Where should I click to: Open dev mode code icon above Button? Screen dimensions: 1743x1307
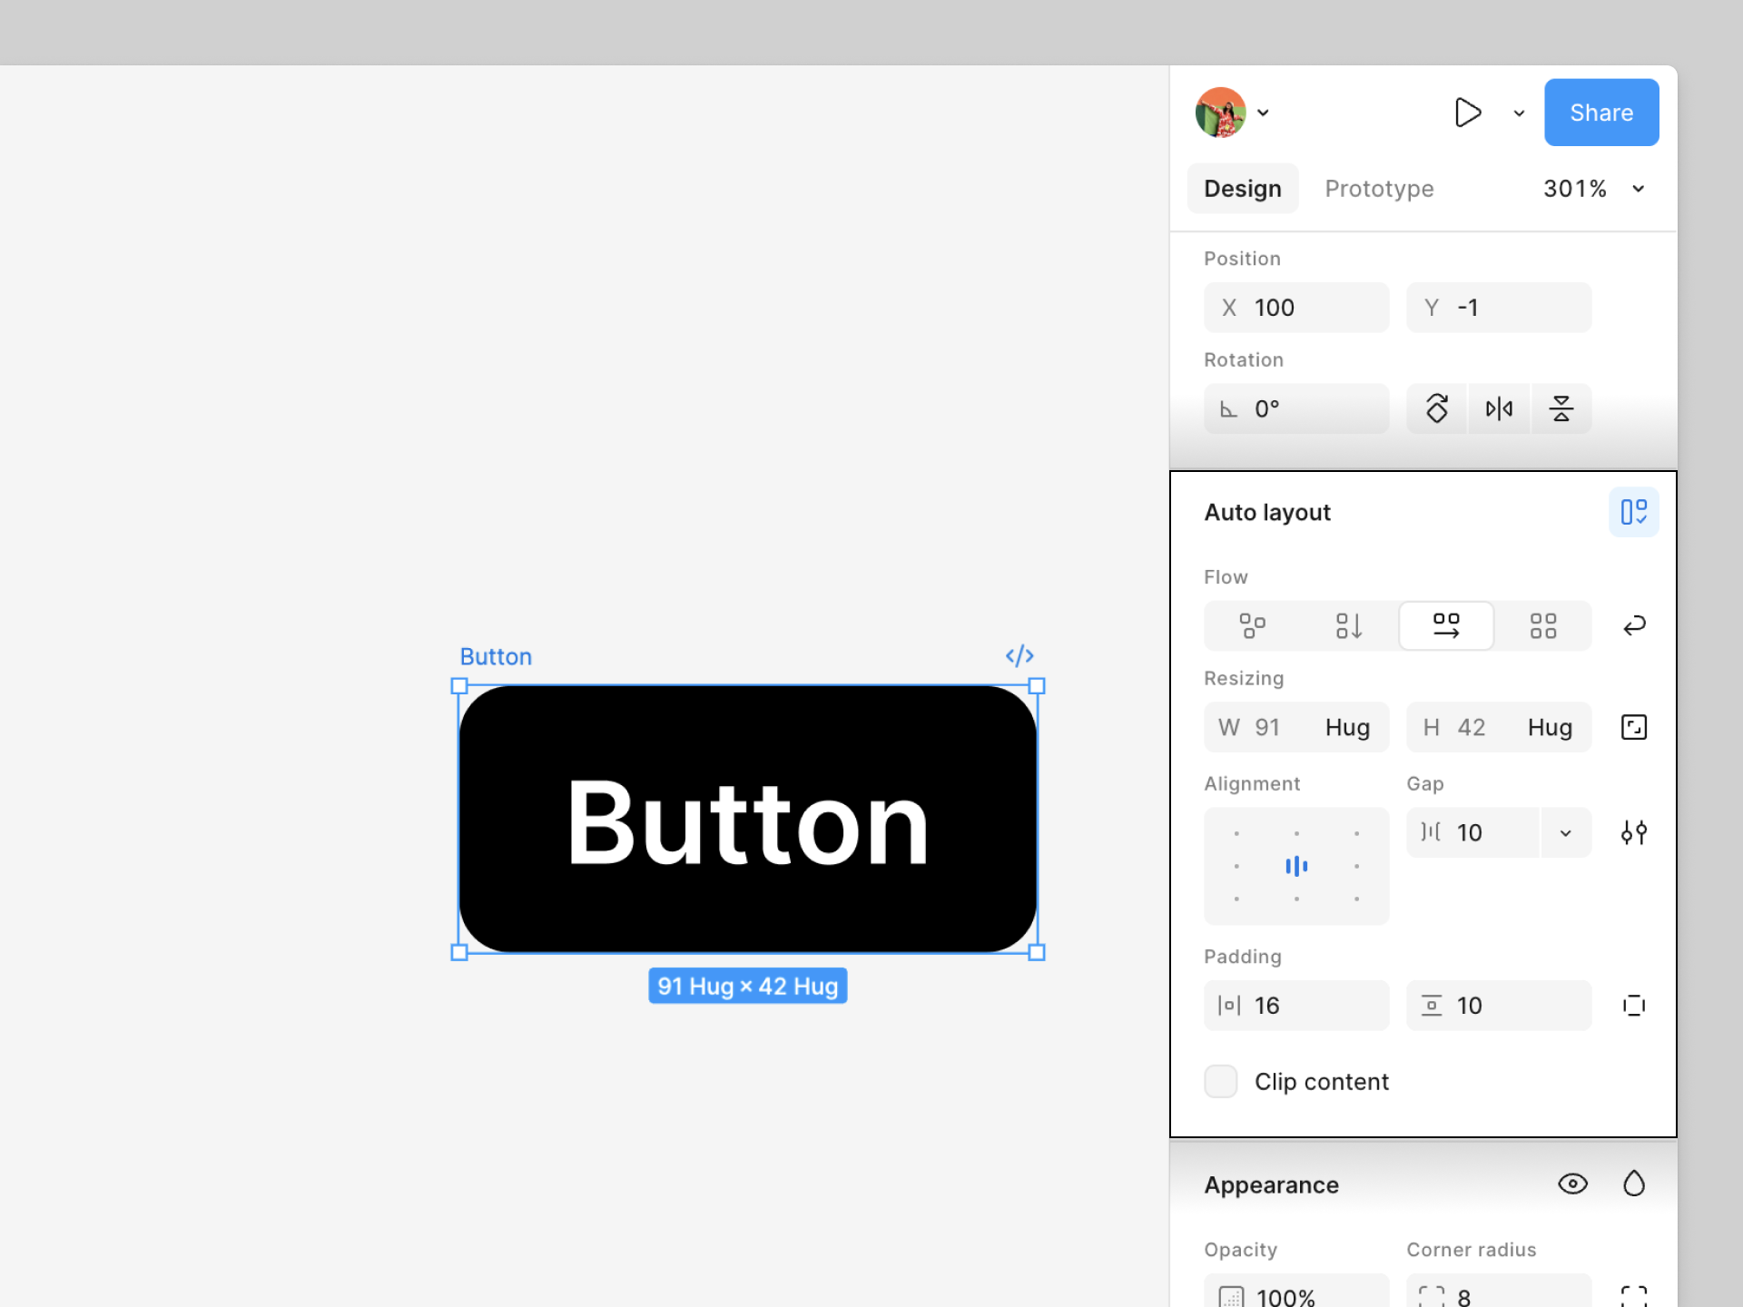(x=1019, y=655)
